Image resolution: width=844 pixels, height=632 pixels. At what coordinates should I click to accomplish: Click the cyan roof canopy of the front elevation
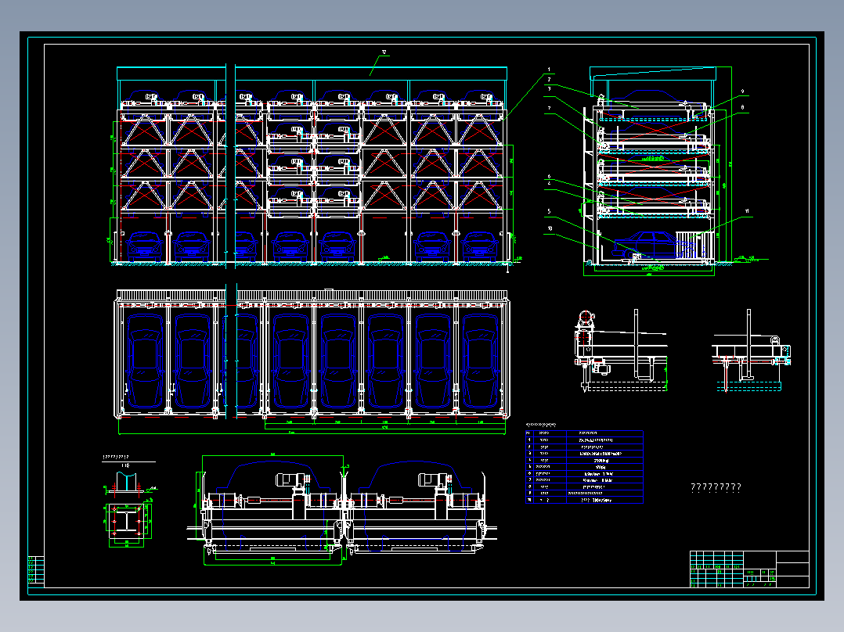tap(312, 74)
